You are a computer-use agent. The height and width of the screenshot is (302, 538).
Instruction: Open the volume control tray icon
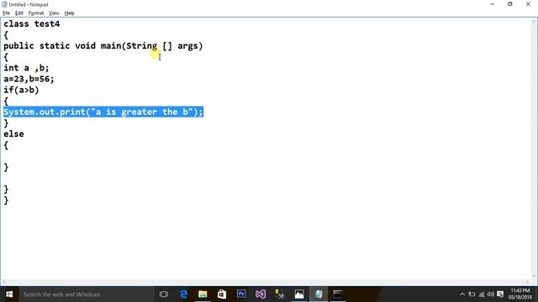click(x=491, y=294)
